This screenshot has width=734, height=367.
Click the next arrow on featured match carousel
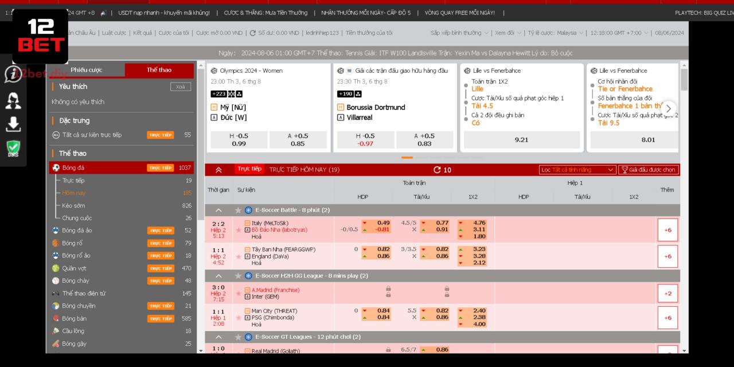[x=668, y=108]
